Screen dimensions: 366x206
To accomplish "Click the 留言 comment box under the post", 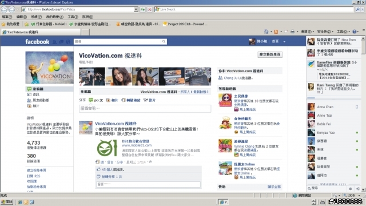I will [x=149, y=184].
